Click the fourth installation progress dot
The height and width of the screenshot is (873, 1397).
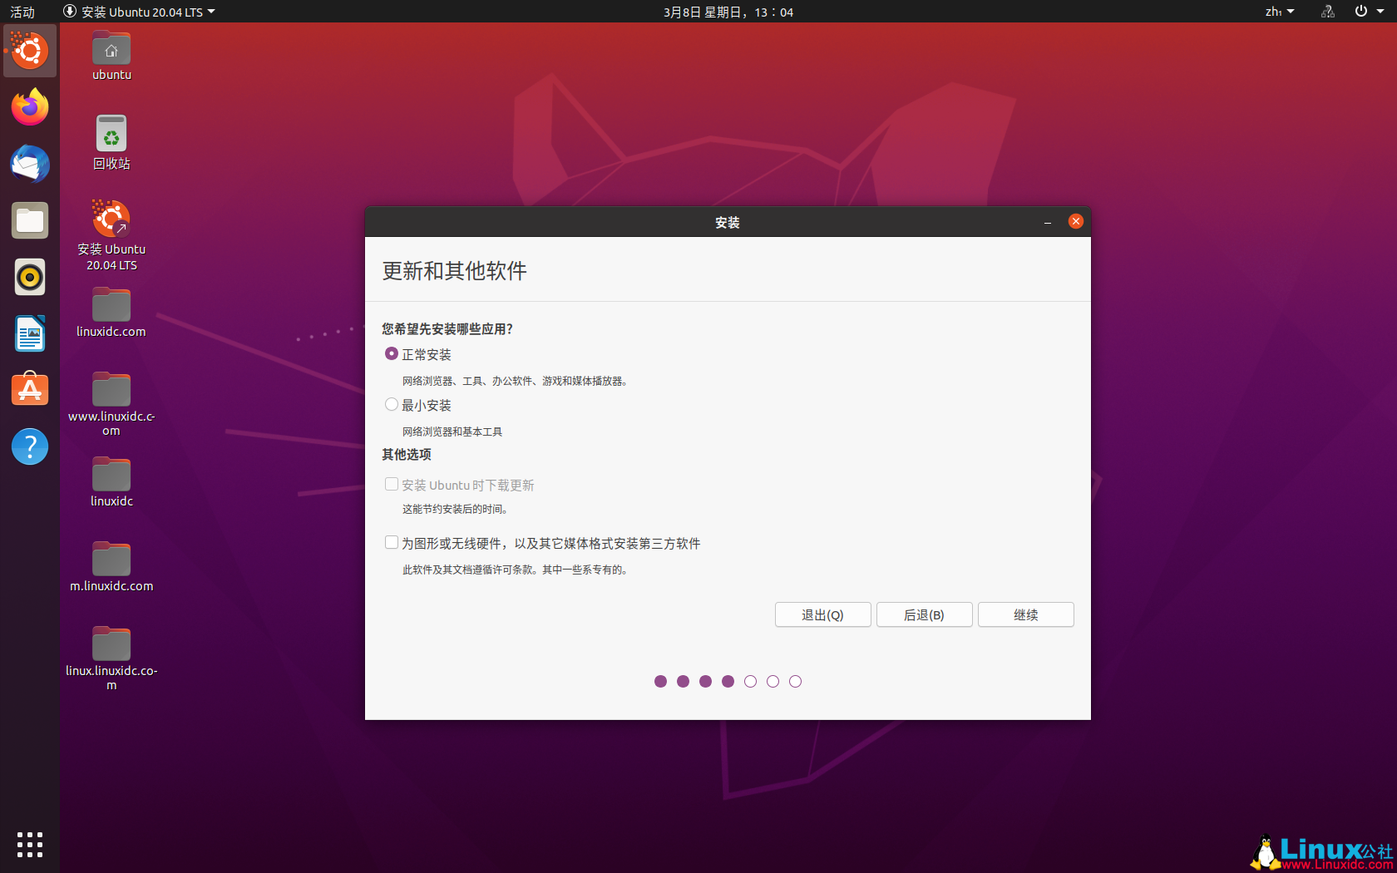[x=728, y=681]
